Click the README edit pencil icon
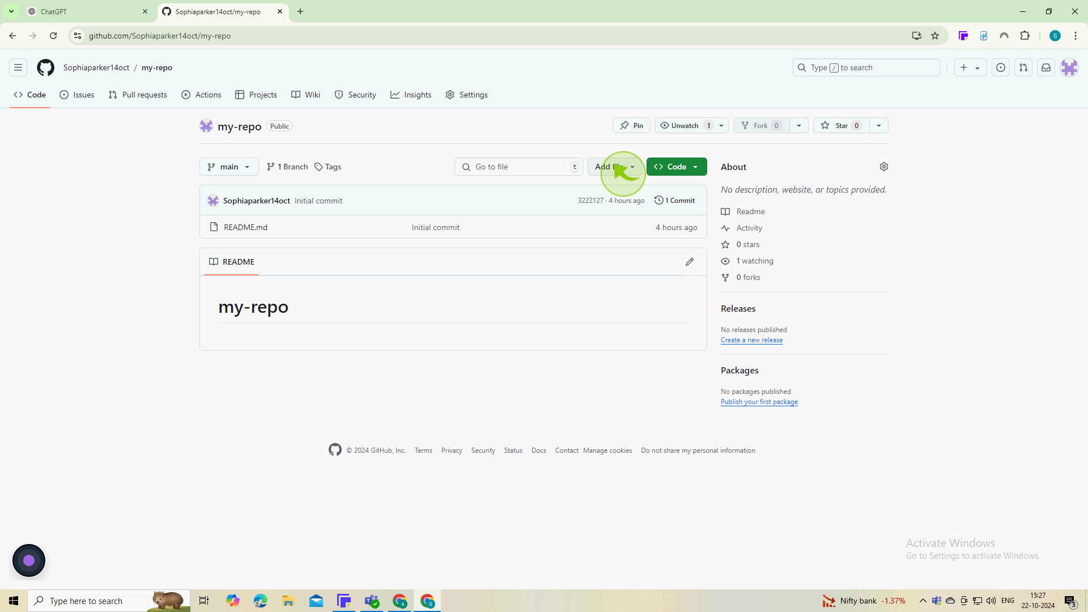The image size is (1088, 612). [x=690, y=262]
